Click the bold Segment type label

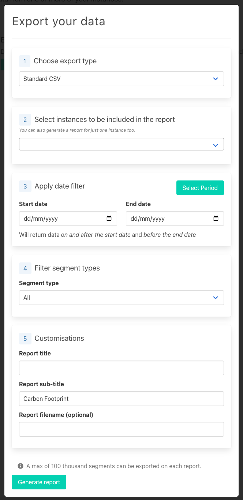[x=39, y=283]
